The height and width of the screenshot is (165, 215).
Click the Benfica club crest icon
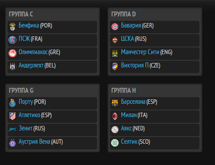pos(12,27)
